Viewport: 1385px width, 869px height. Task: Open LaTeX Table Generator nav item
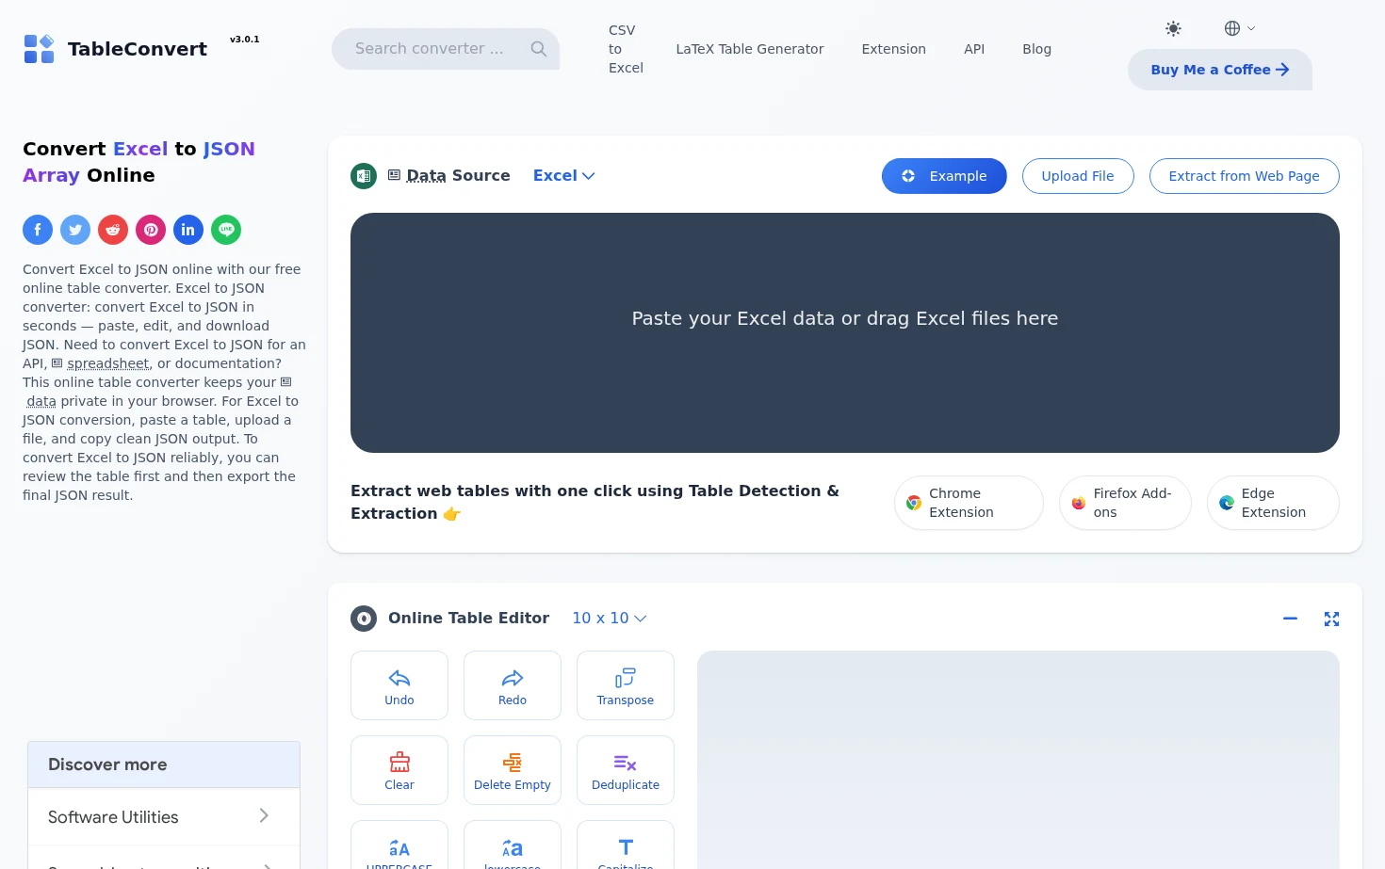click(750, 49)
